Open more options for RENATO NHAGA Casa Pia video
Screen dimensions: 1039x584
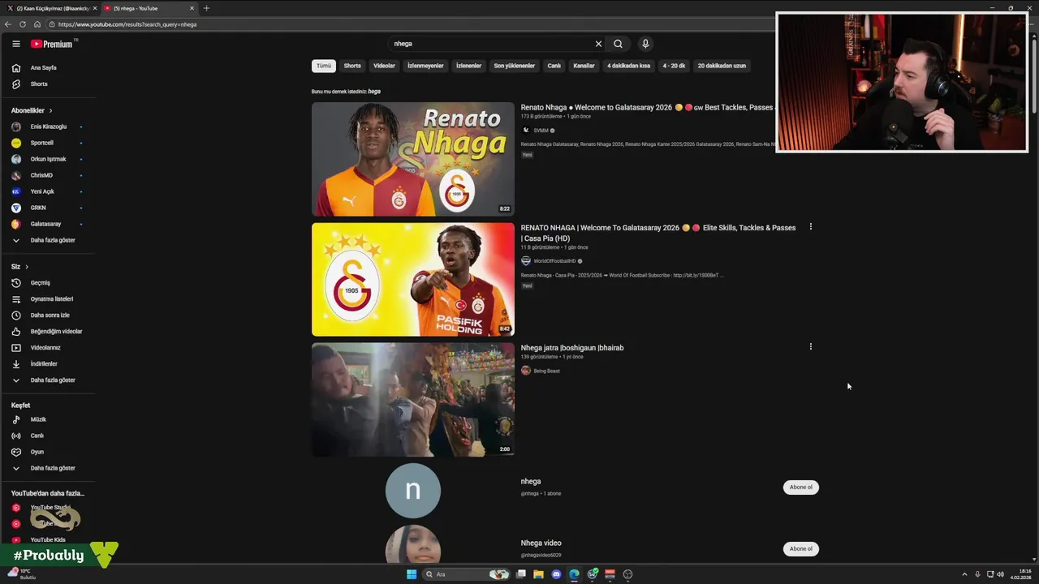pyautogui.click(x=810, y=227)
